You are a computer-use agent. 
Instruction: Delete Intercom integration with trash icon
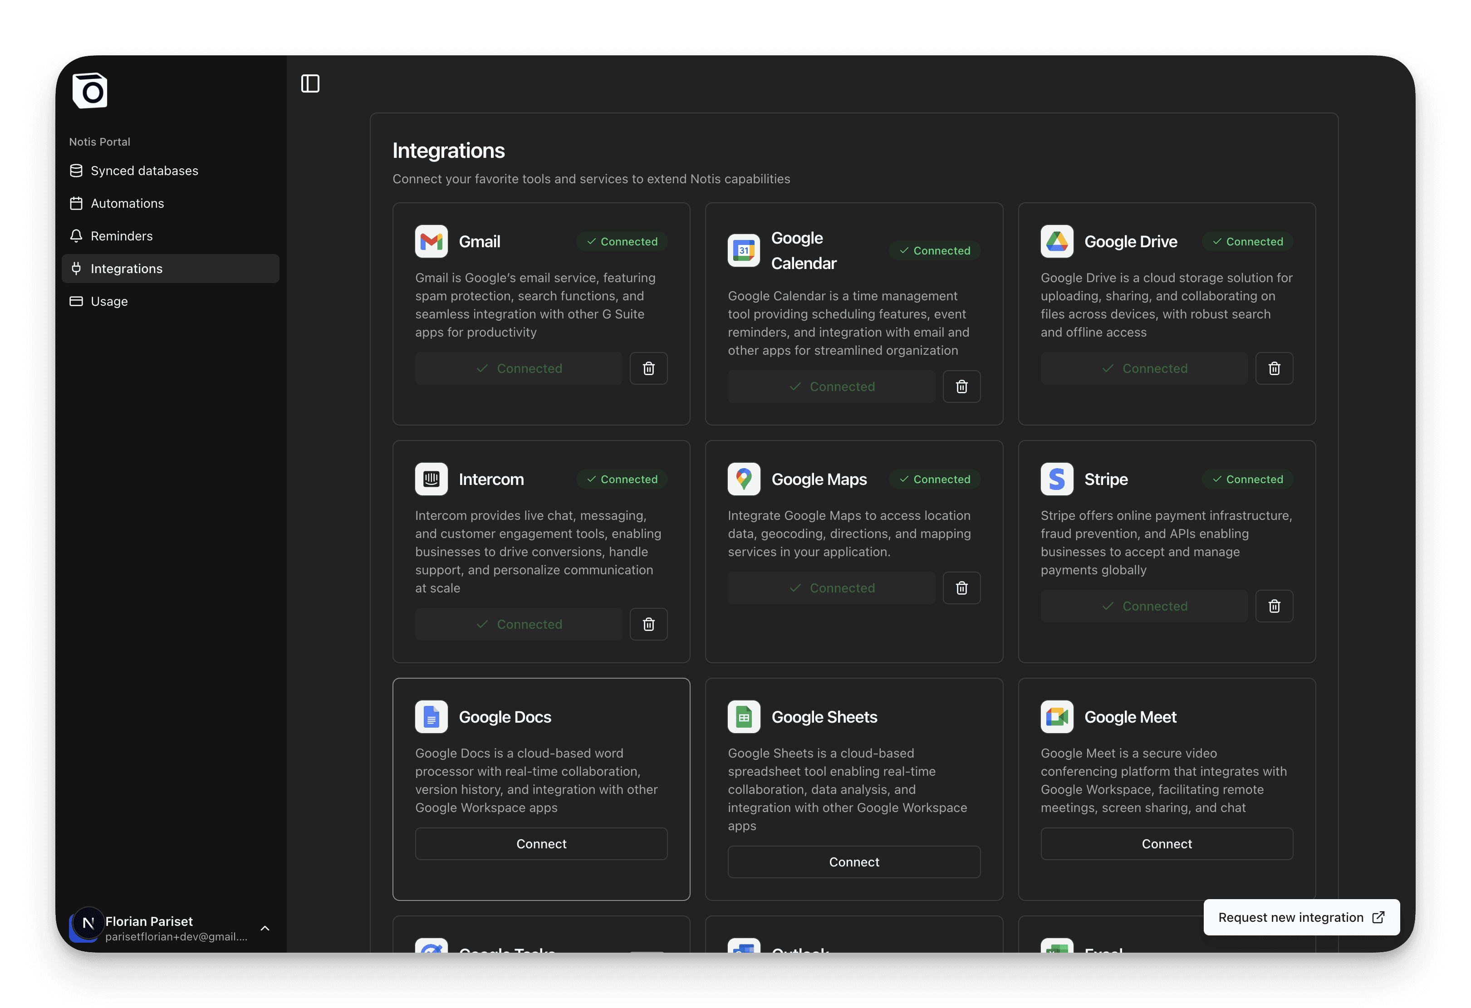(648, 625)
